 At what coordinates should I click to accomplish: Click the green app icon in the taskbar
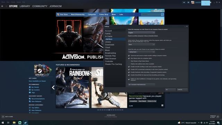pyautogui.click(x=20, y=123)
